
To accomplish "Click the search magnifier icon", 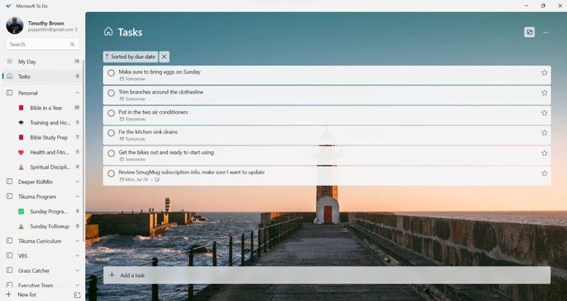I will click(72, 44).
